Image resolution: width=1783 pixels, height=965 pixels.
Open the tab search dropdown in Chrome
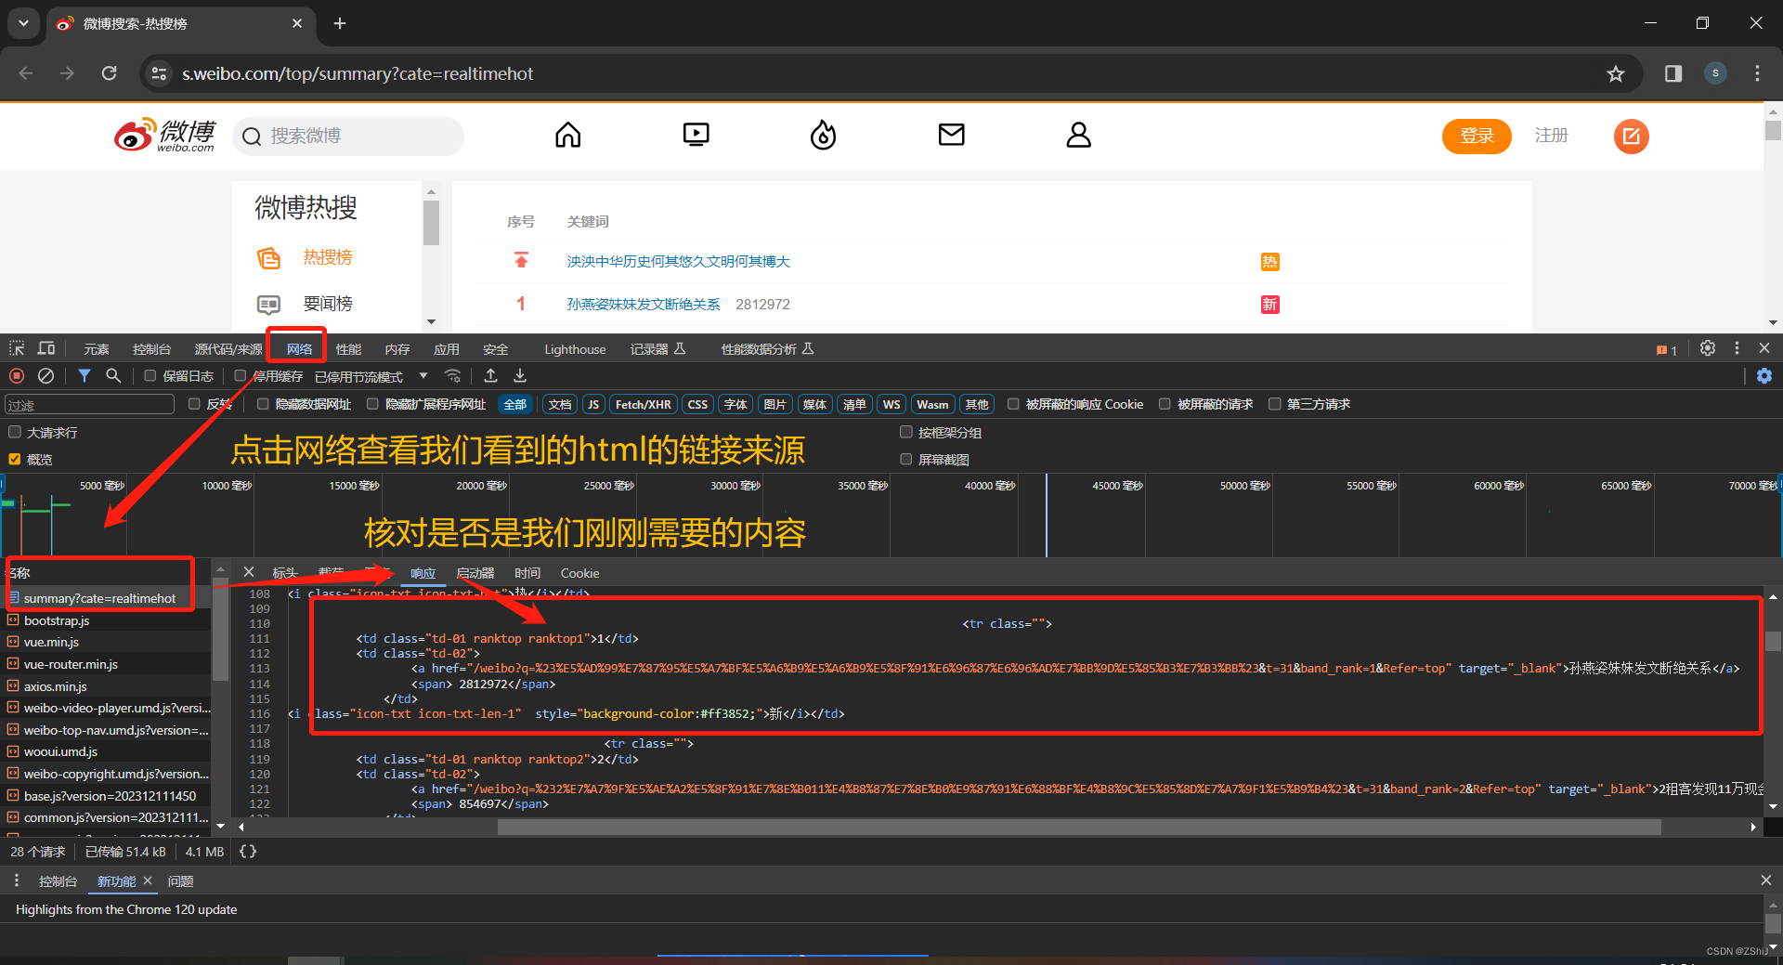click(x=23, y=23)
